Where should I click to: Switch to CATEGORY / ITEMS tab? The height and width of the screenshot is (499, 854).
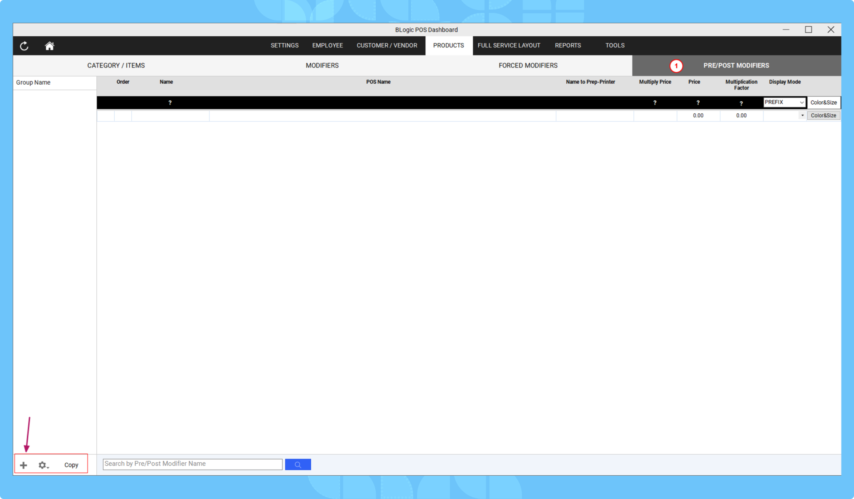116,65
